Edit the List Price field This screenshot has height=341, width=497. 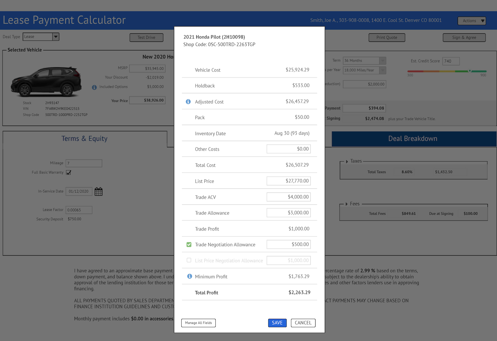click(x=288, y=181)
